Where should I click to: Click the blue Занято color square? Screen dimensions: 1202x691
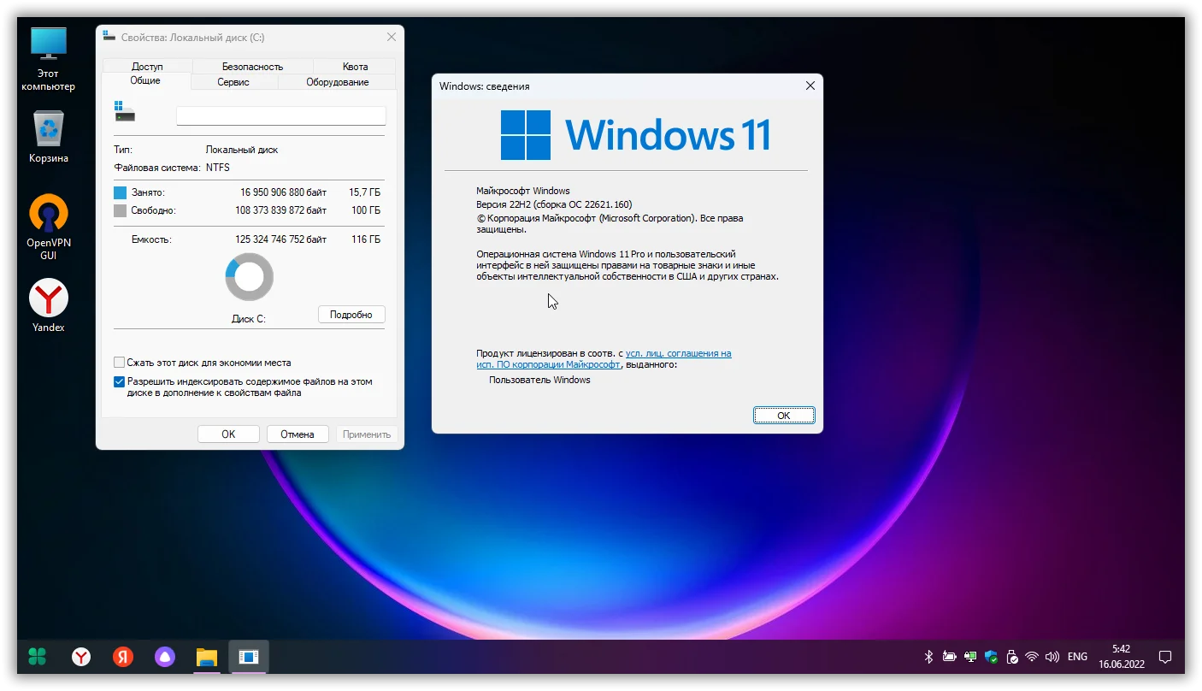[121, 192]
